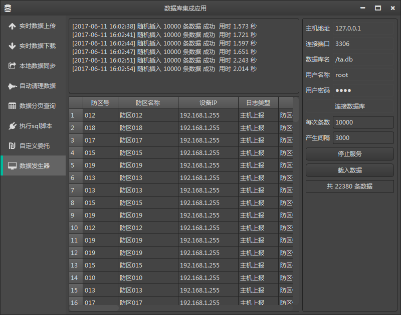Select row header number 1

pyautogui.click(x=76, y=115)
